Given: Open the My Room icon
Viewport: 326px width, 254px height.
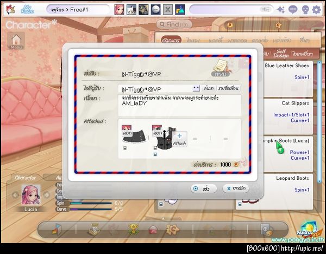Looking at the screenshot, I should pos(28,9).
